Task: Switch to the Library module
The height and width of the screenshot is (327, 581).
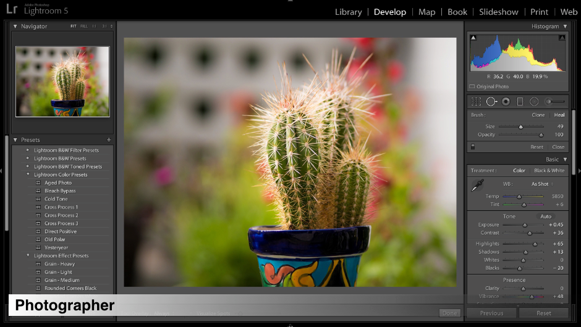Action: [349, 12]
